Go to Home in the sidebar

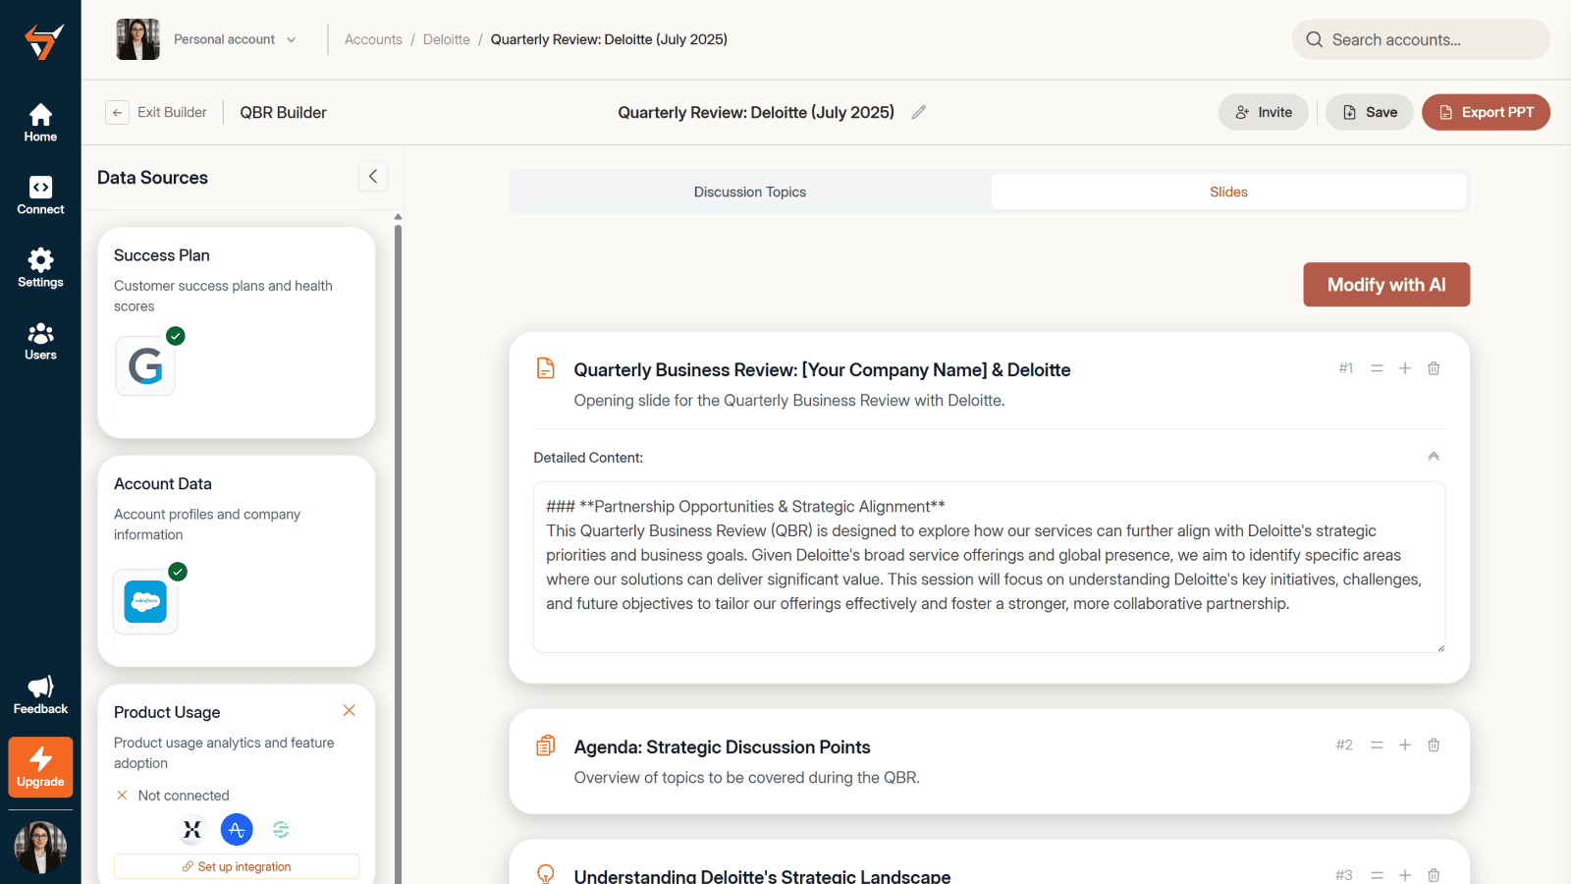[x=40, y=123]
